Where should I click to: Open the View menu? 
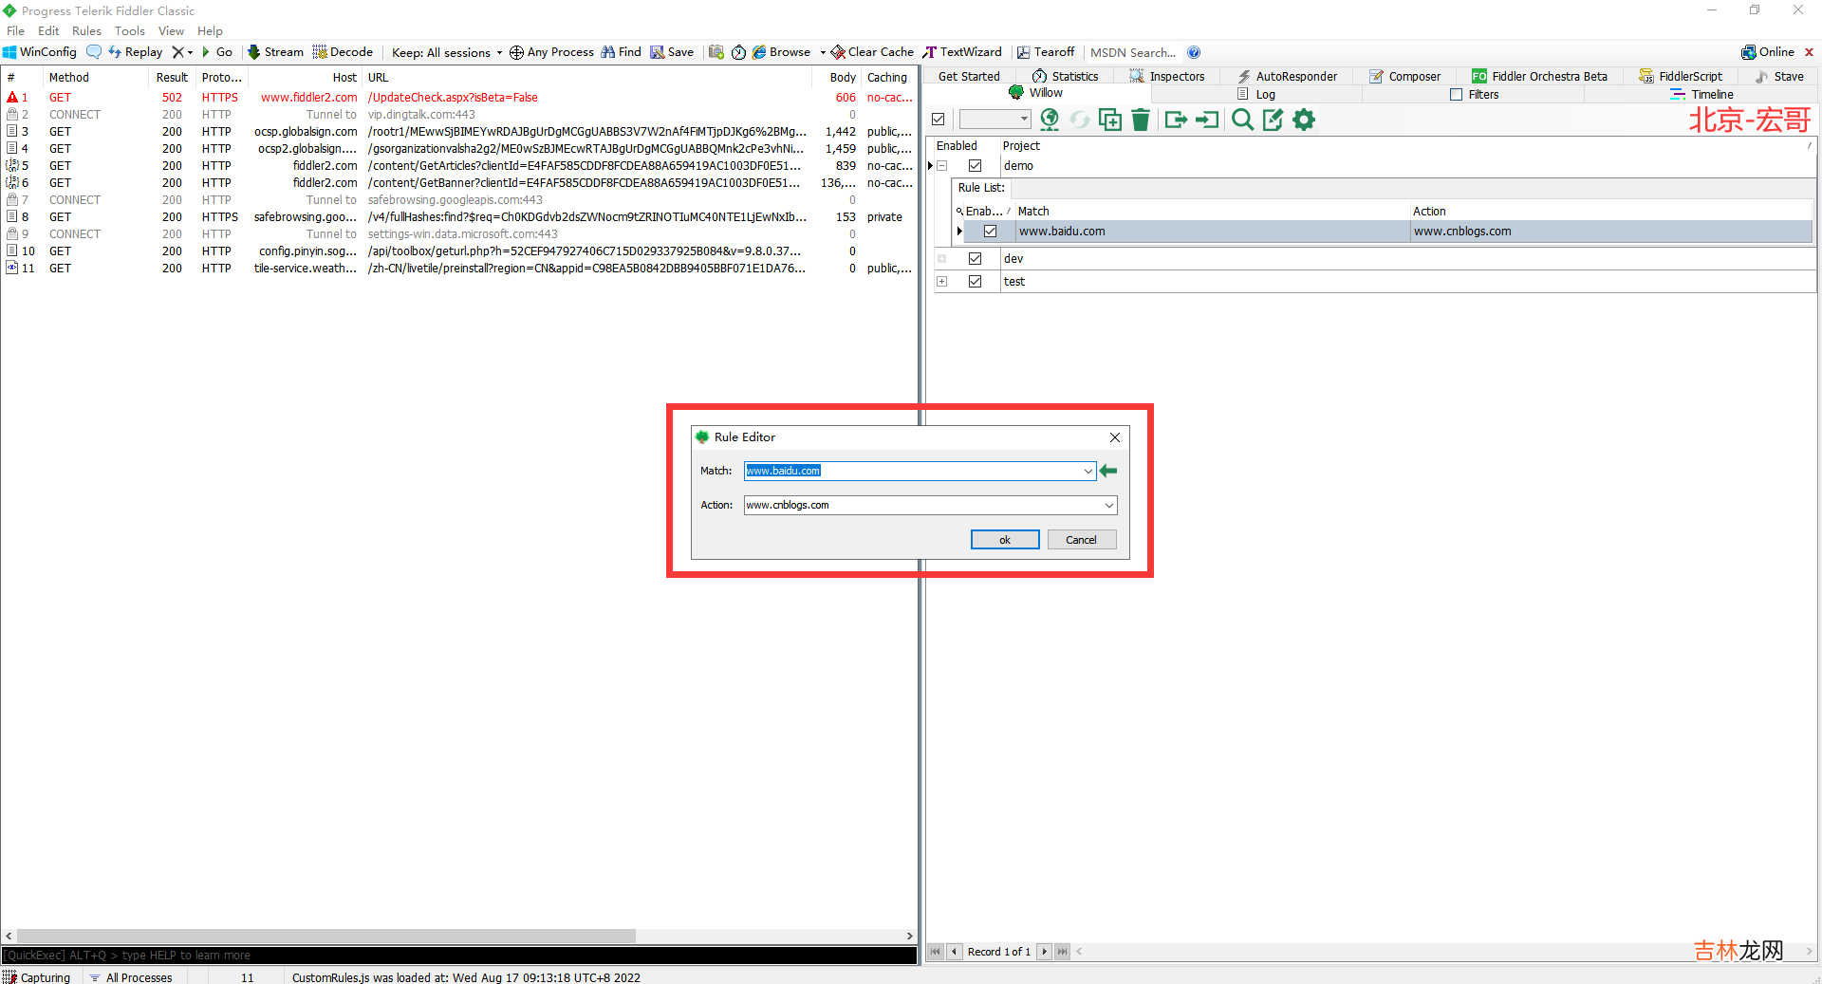pyautogui.click(x=171, y=30)
